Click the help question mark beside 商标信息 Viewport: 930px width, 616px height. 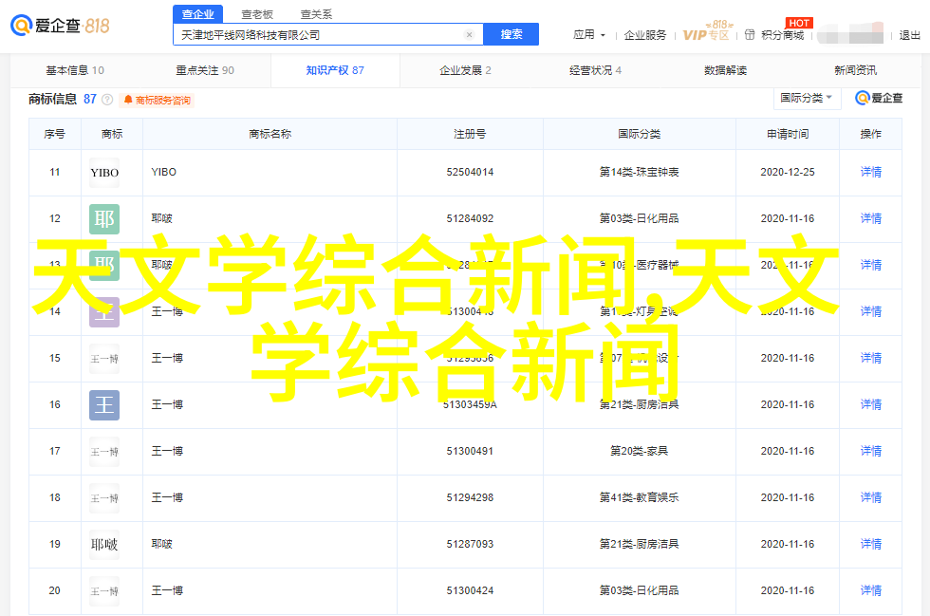click(107, 100)
